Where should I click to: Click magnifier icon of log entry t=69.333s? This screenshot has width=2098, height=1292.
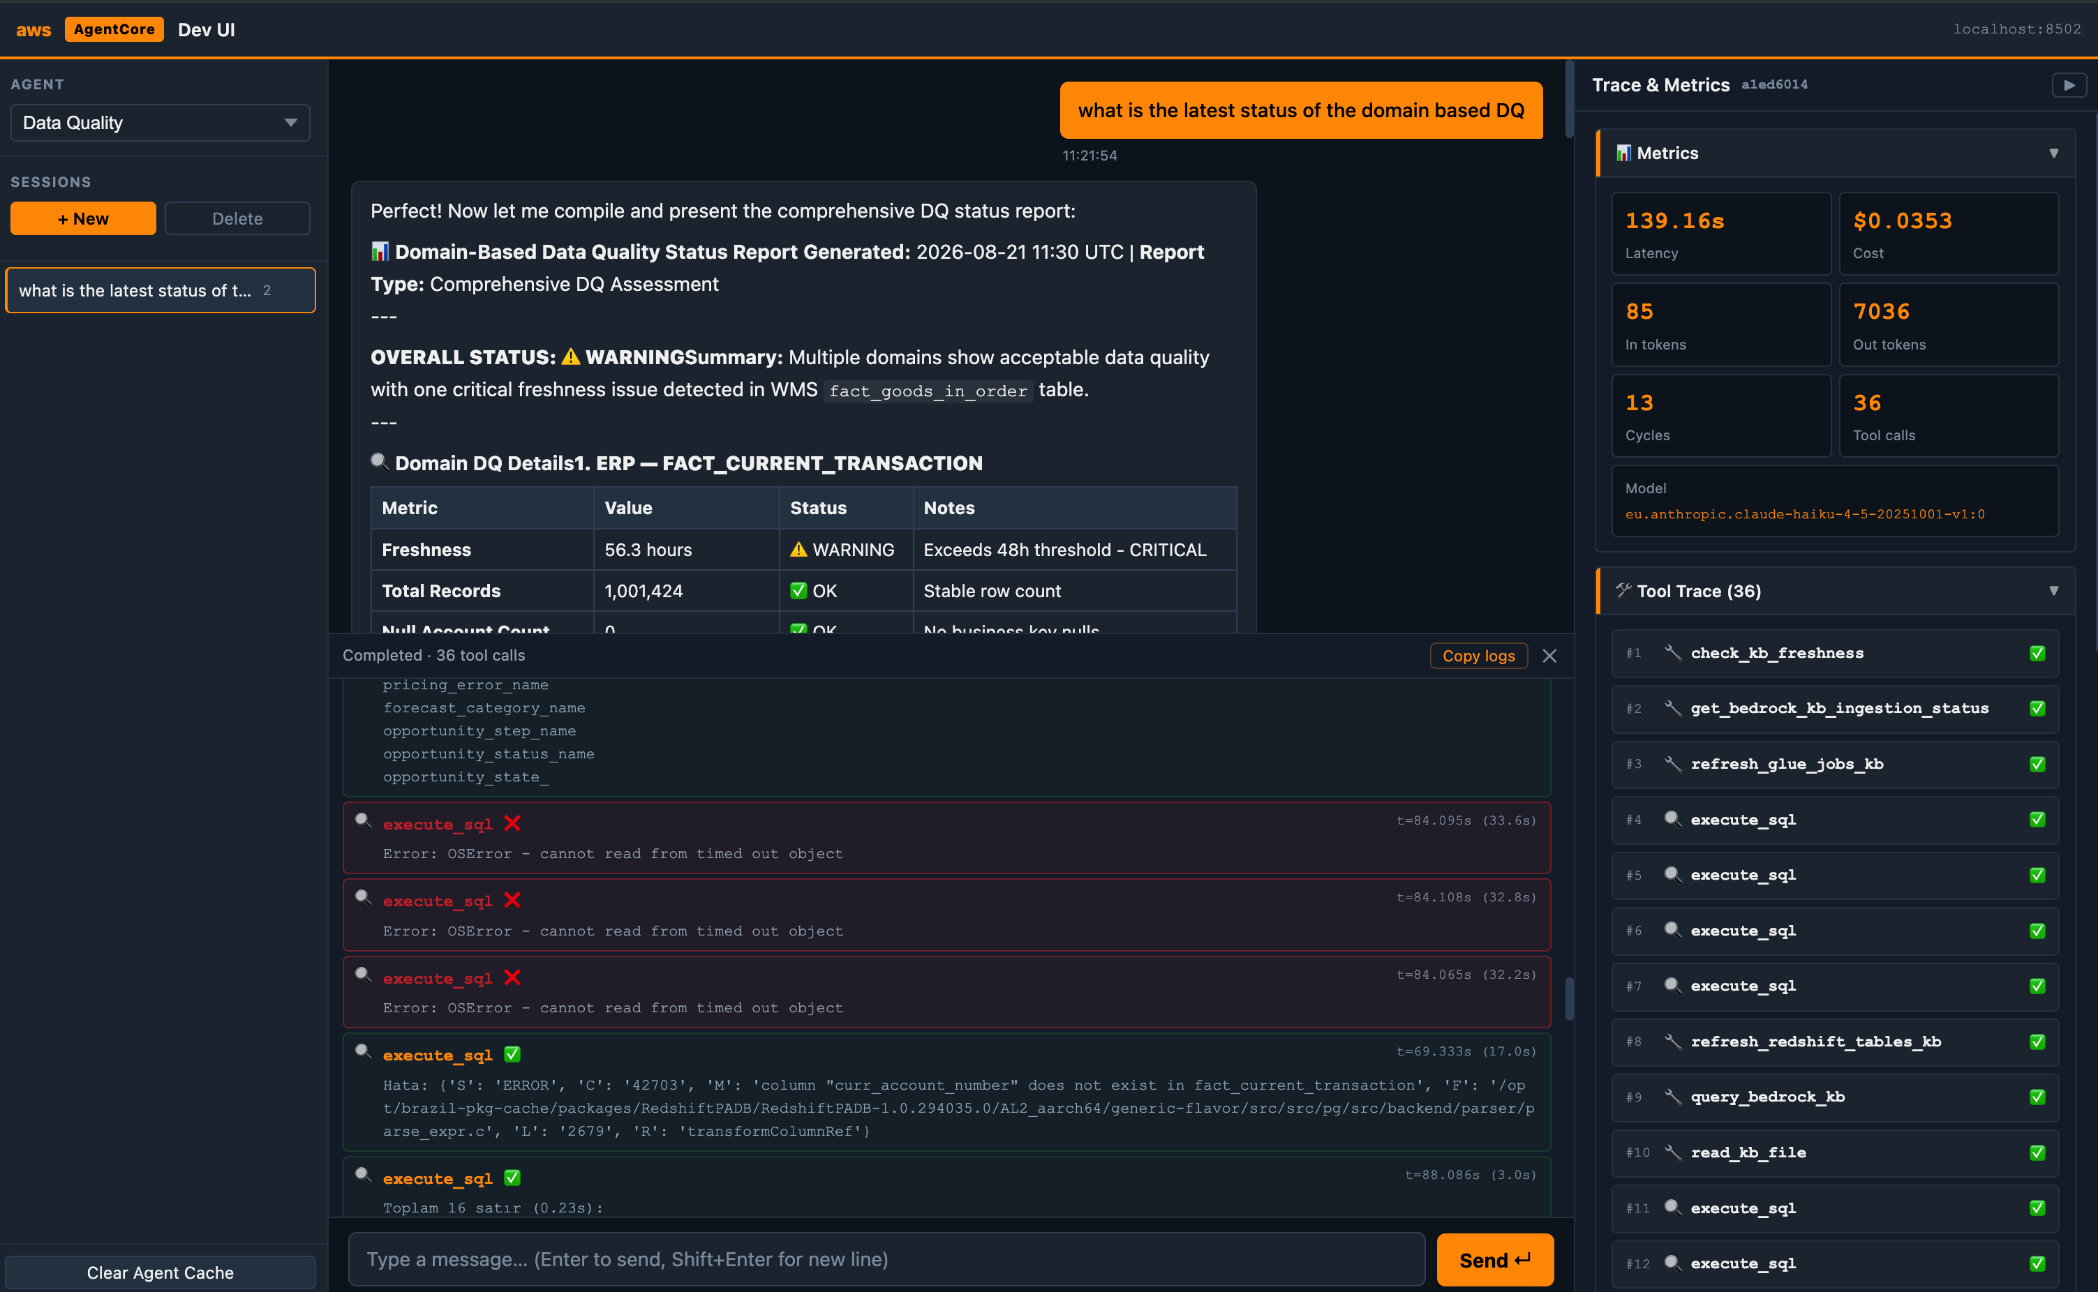pyautogui.click(x=364, y=1052)
